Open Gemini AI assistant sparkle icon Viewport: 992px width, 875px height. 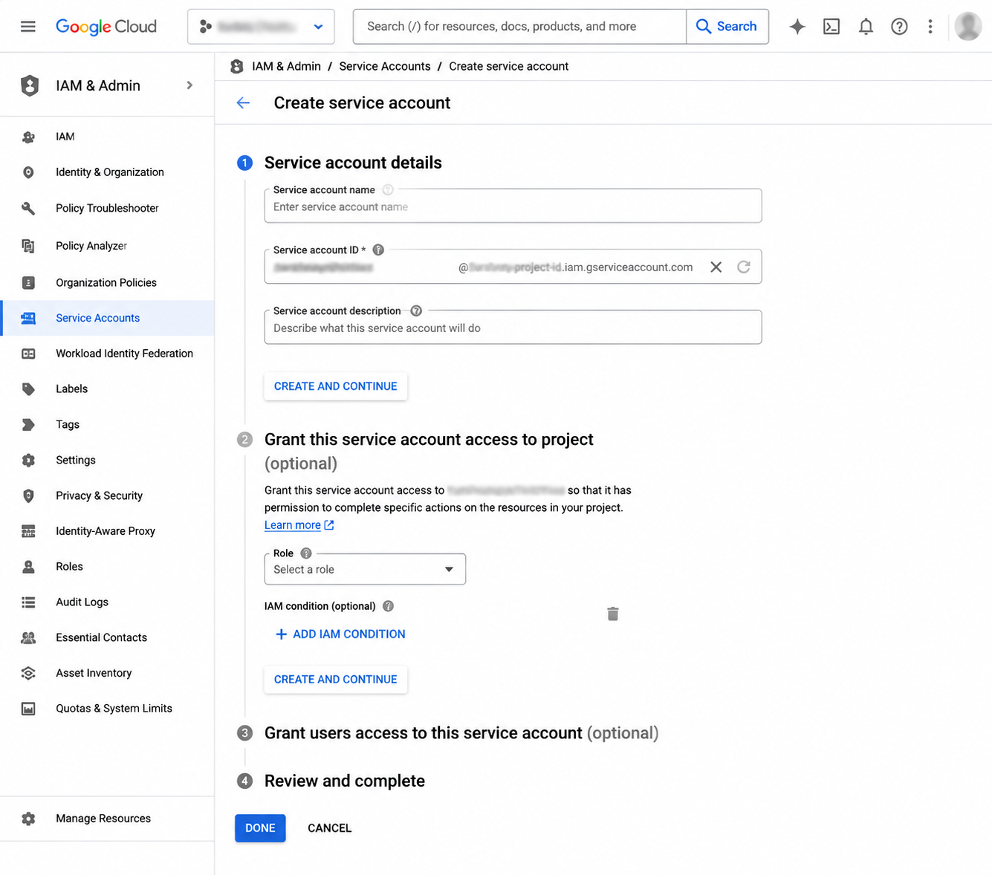(x=797, y=27)
